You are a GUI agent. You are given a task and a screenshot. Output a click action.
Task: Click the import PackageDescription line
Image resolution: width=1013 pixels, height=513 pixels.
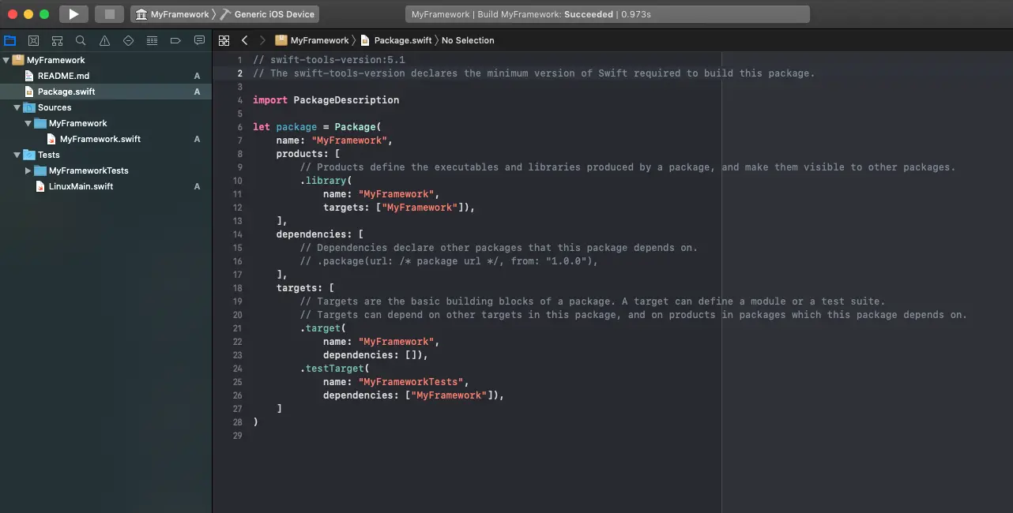pos(326,100)
